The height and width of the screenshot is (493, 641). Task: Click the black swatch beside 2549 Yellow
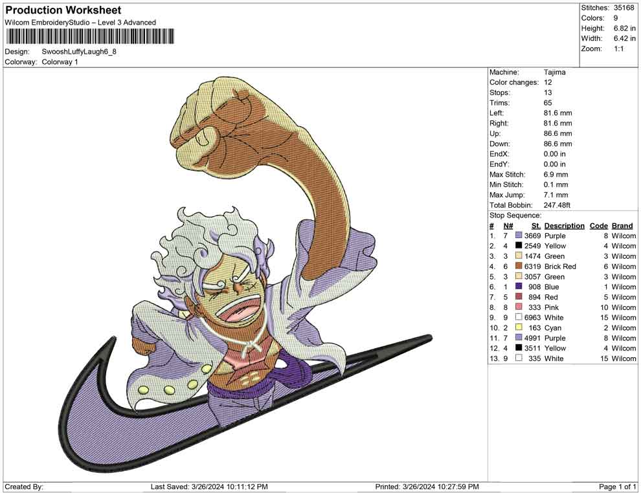pos(519,246)
